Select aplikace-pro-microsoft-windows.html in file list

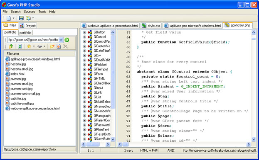(x=35, y=59)
